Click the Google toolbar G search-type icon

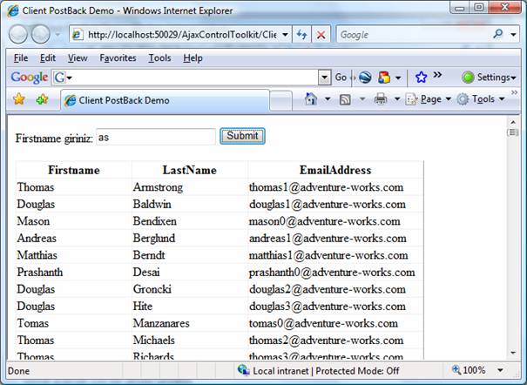[59, 78]
